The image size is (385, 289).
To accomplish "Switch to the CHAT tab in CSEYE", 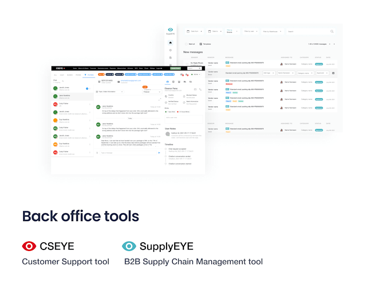I will 62,75.
